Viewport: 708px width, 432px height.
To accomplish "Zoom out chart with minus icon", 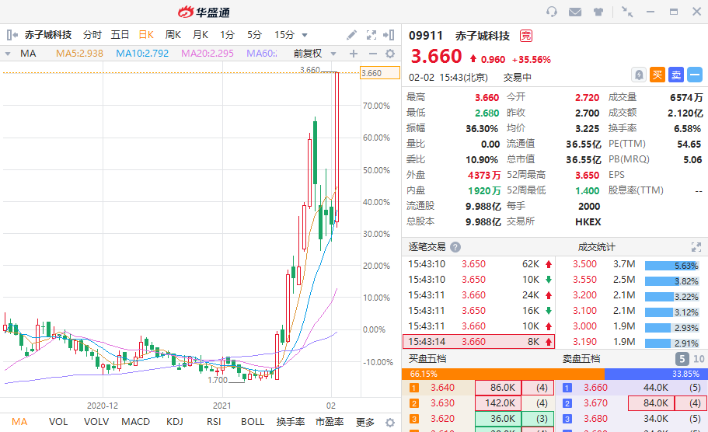I will (372, 54).
